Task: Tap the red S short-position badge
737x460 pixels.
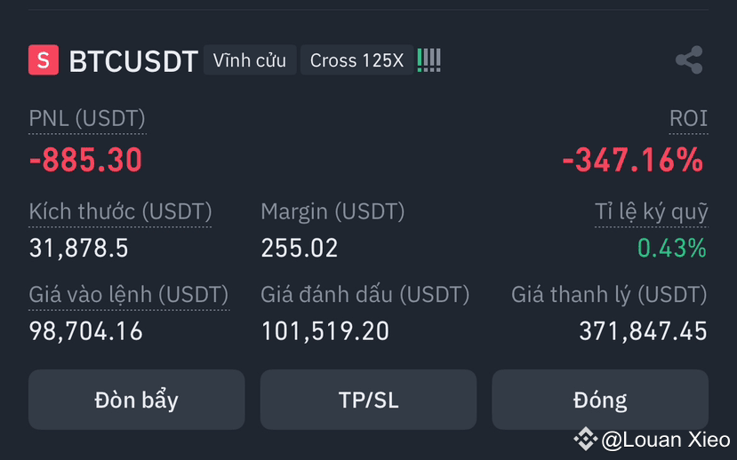Action: point(44,60)
